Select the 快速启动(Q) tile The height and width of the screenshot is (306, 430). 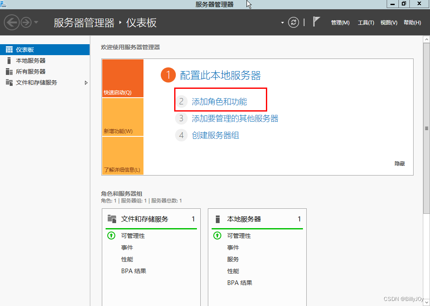pos(123,78)
